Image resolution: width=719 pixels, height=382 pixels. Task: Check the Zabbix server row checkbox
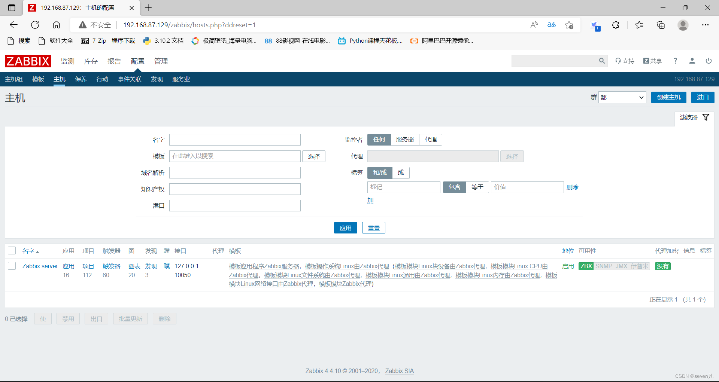coord(12,266)
